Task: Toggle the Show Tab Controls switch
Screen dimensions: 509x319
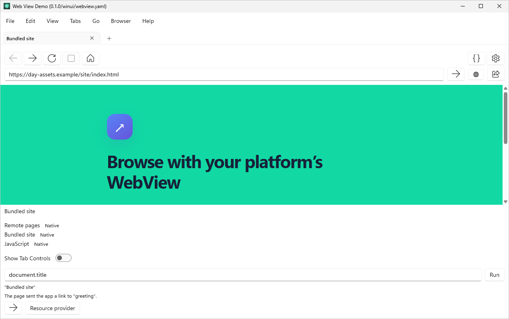Action: pyautogui.click(x=64, y=258)
